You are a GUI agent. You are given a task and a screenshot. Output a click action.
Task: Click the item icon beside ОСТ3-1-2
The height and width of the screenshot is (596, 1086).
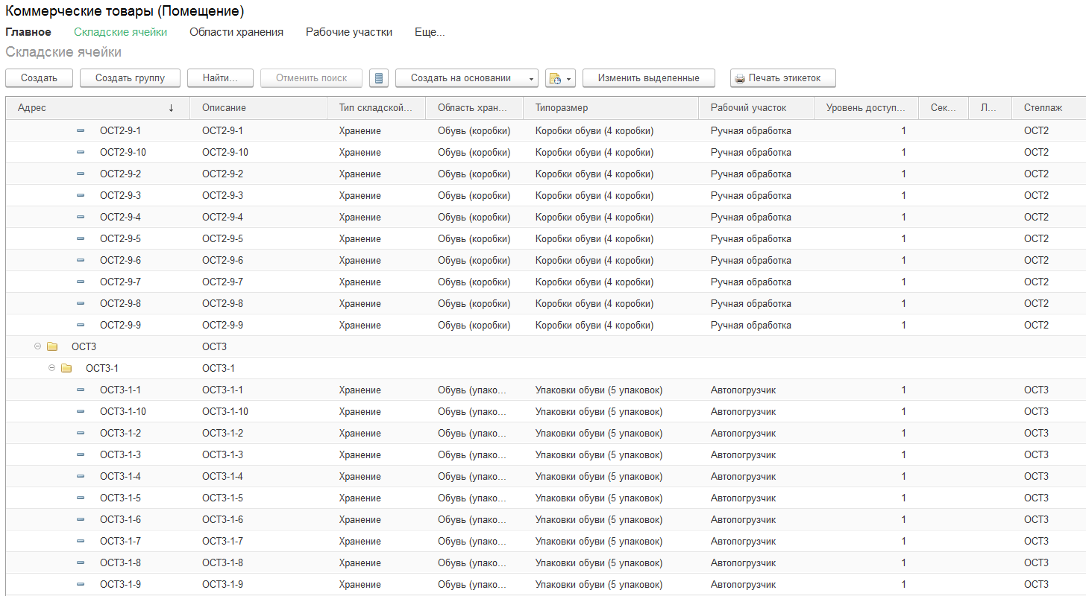click(81, 434)
